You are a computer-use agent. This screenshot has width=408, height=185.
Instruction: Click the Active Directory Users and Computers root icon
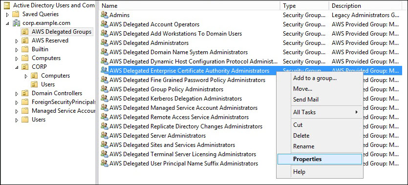coord(7,5)
